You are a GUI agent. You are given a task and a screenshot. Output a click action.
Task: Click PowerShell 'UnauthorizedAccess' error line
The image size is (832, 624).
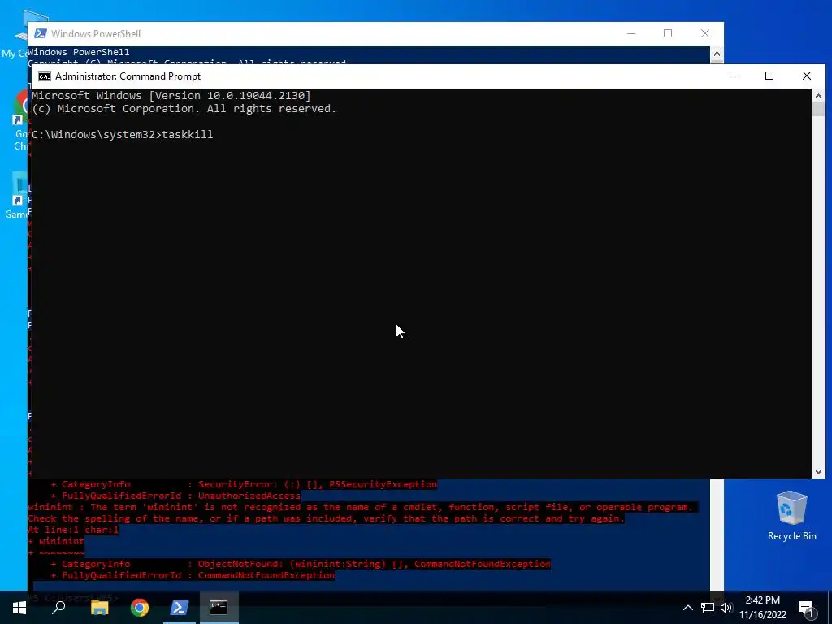coord(175,496)
